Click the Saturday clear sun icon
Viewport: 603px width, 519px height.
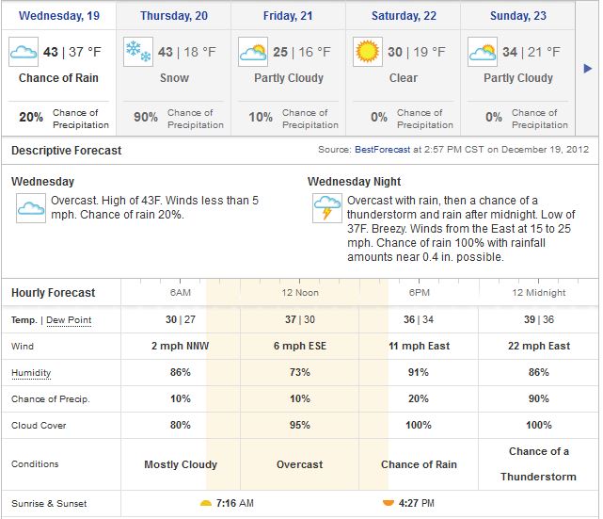coord(368,53)
